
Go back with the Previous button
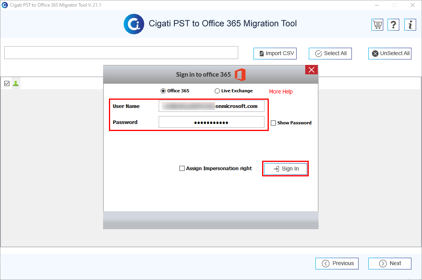[x=337, y=263]
